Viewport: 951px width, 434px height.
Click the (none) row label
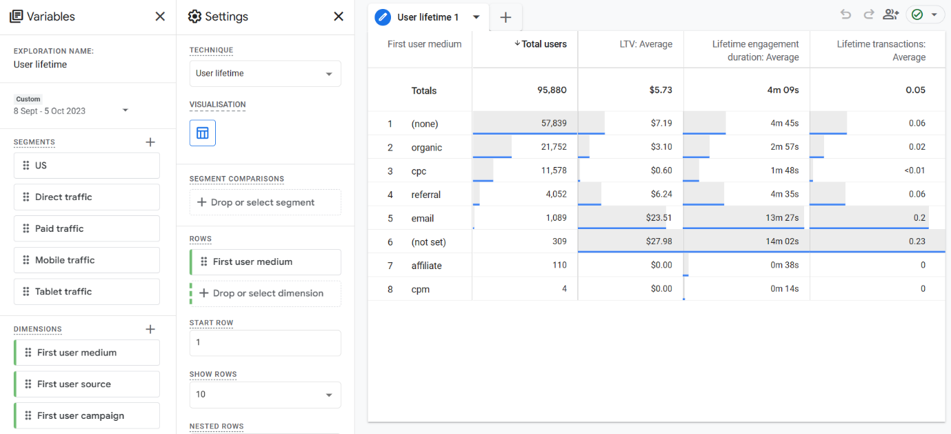pos(425,124)
